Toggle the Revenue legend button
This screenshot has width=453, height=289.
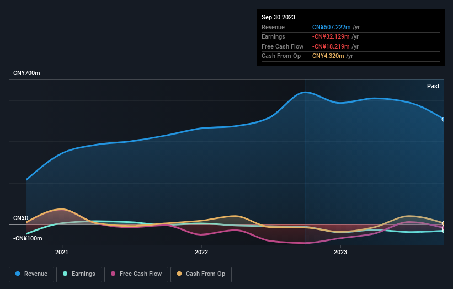click(x=31, y=274)
